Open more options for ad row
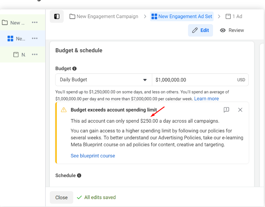This screenshot has height=207, width=265. click(35, 54)
